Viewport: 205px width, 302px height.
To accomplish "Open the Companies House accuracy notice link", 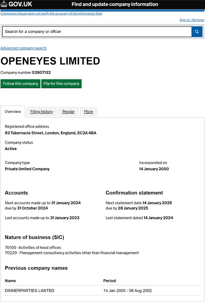I will 51,13.
